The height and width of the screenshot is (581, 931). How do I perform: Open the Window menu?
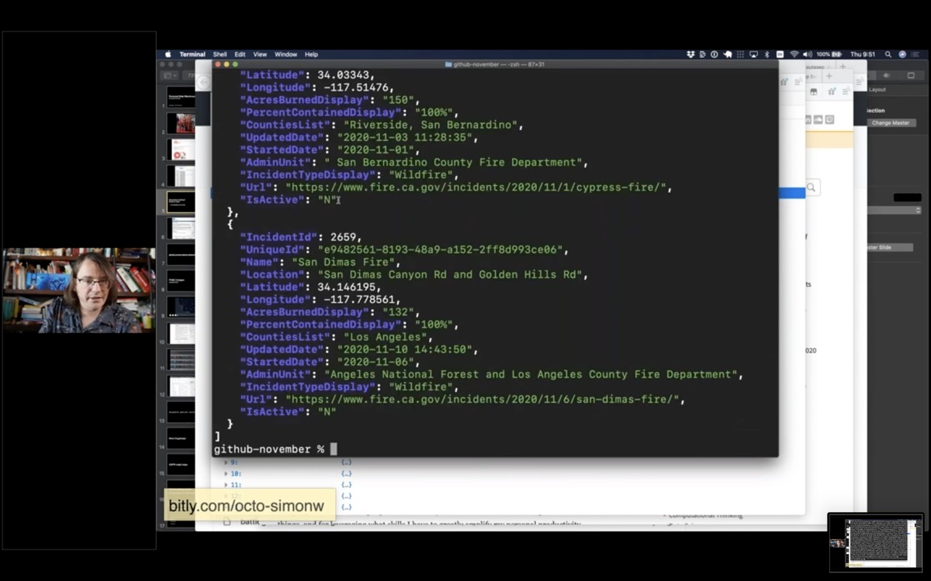[x=286, y=54]
